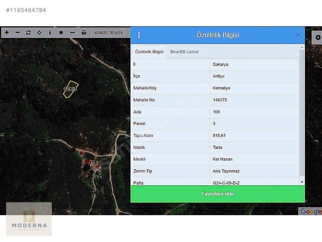Image resolution: width=322 pixels, height=242 pixels.
Task: Open favorites star tool
Action: tap(61, 32)
